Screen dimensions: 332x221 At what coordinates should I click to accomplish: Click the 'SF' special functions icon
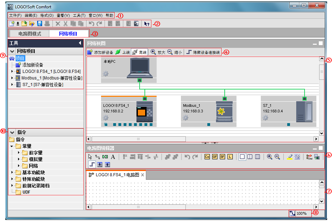[x=223, y=157]
